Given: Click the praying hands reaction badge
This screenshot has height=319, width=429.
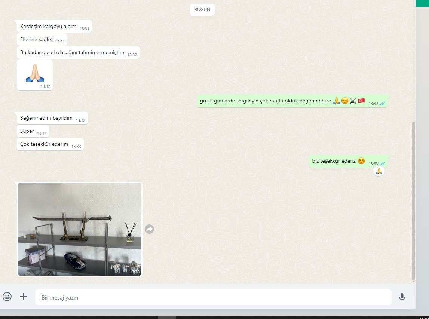Looking at the screenshot, I should pos(379,171).
